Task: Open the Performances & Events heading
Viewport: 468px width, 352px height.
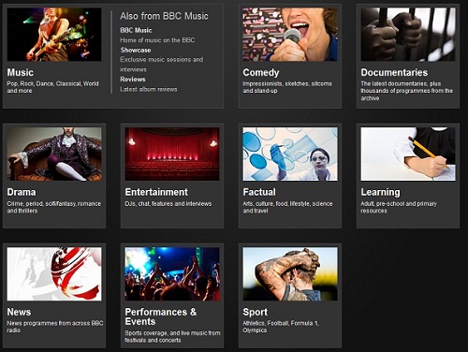Action: [161, 316]
